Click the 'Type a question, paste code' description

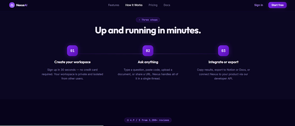(x=148, y=74)
